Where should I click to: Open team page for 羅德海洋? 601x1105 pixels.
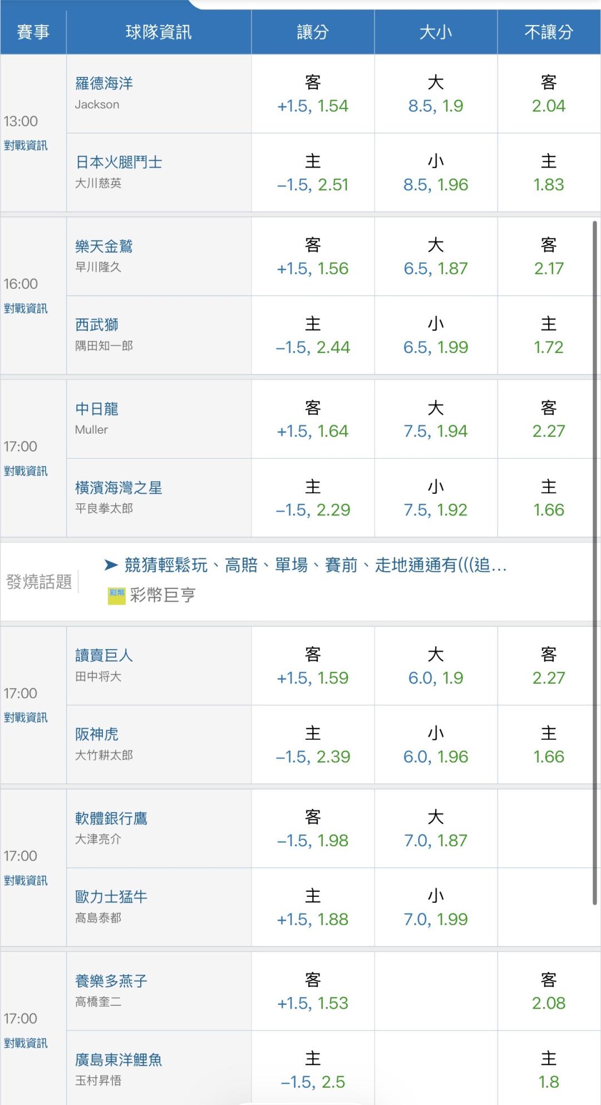coord(104,84)
